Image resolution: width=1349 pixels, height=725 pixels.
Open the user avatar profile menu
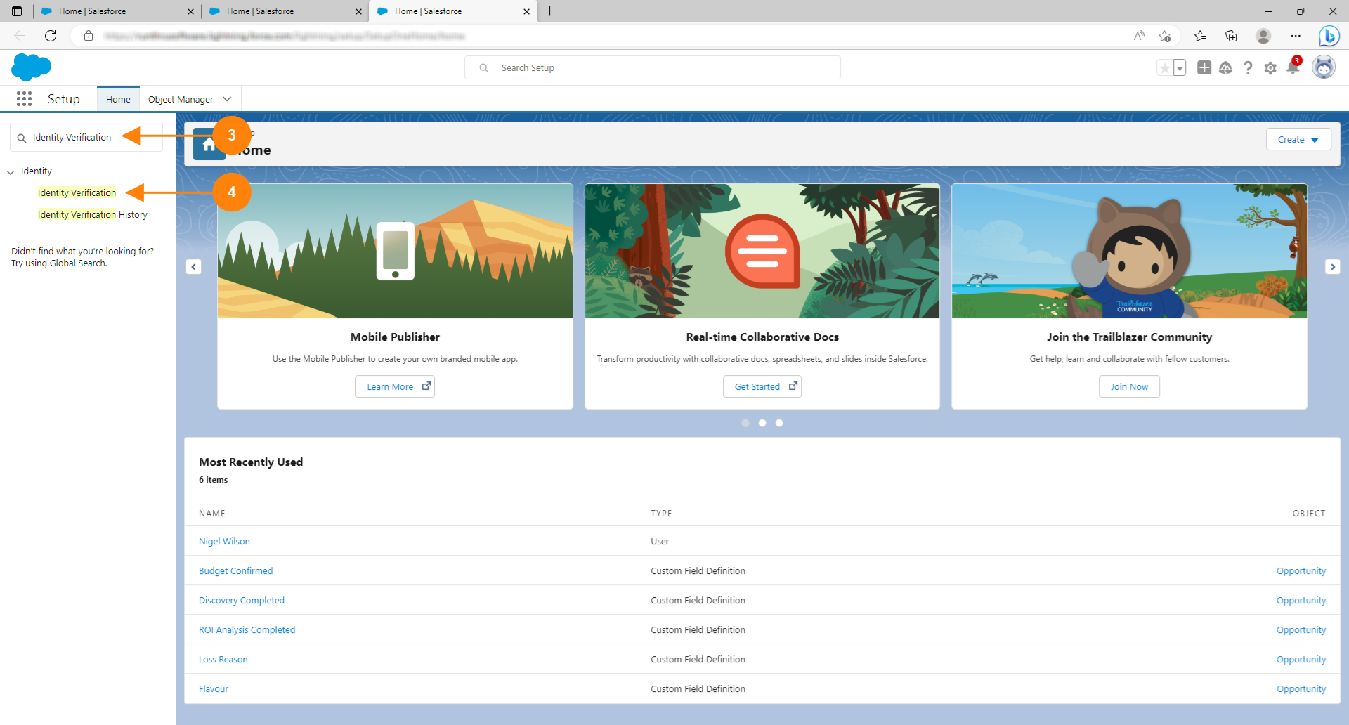pyautogui.click(x=1324, y=67)
